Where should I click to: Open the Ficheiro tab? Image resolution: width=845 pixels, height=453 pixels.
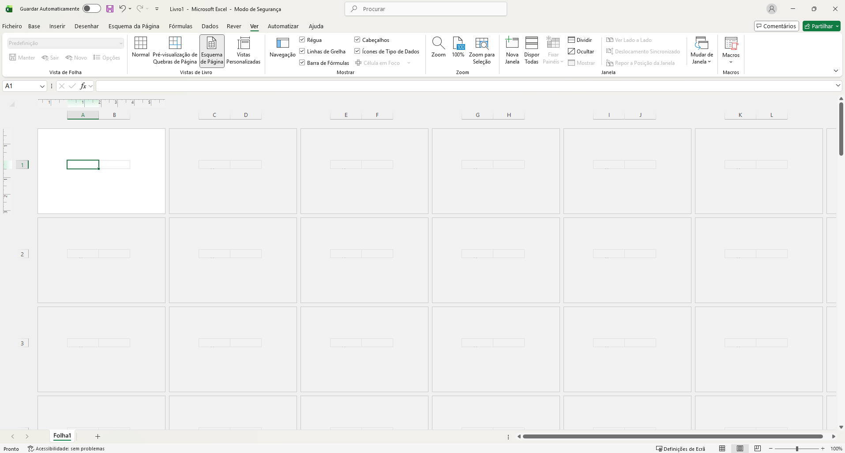tap(12, 26)
